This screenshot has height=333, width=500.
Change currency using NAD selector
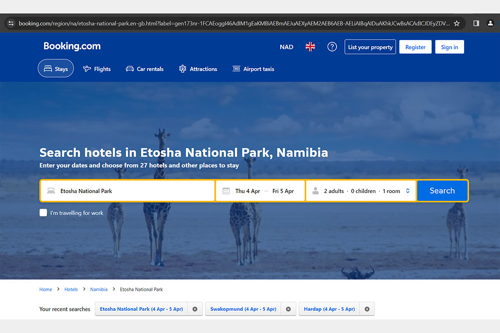tap(286, 47)
